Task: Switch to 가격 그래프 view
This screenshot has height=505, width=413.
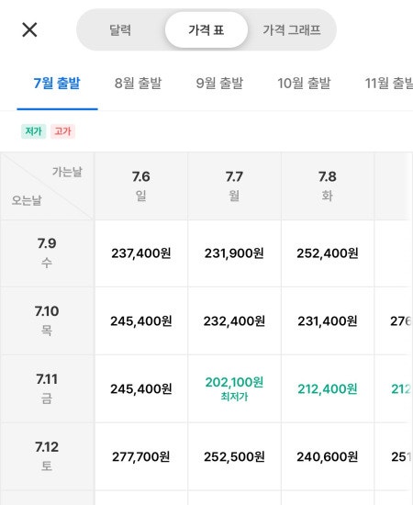Action: [291, 30]
